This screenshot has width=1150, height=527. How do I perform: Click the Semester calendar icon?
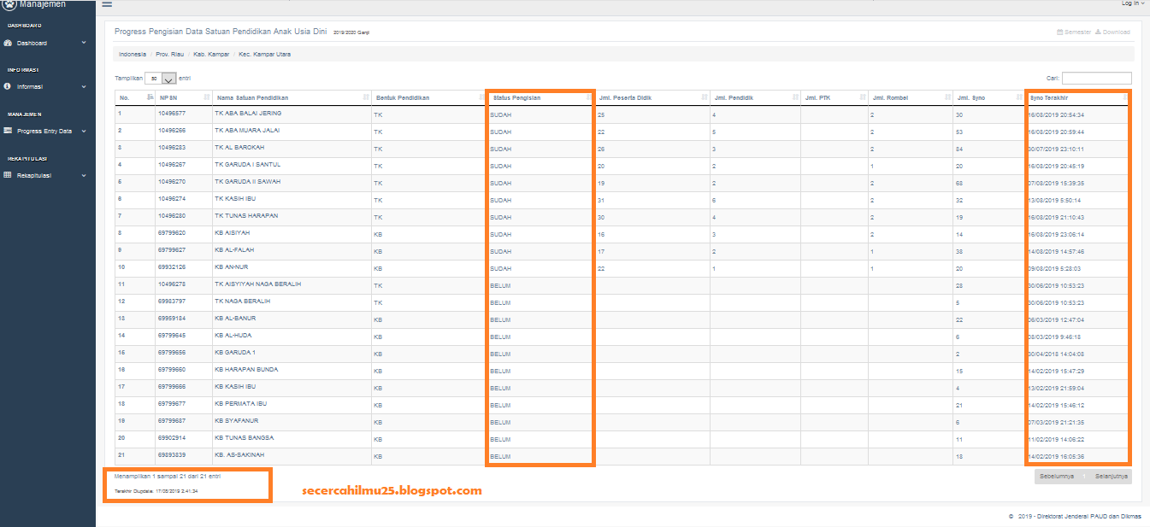point(1062,32)
